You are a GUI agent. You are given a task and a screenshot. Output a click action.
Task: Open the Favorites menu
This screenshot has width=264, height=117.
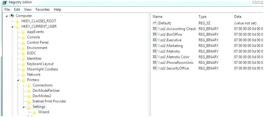[43, 10]
